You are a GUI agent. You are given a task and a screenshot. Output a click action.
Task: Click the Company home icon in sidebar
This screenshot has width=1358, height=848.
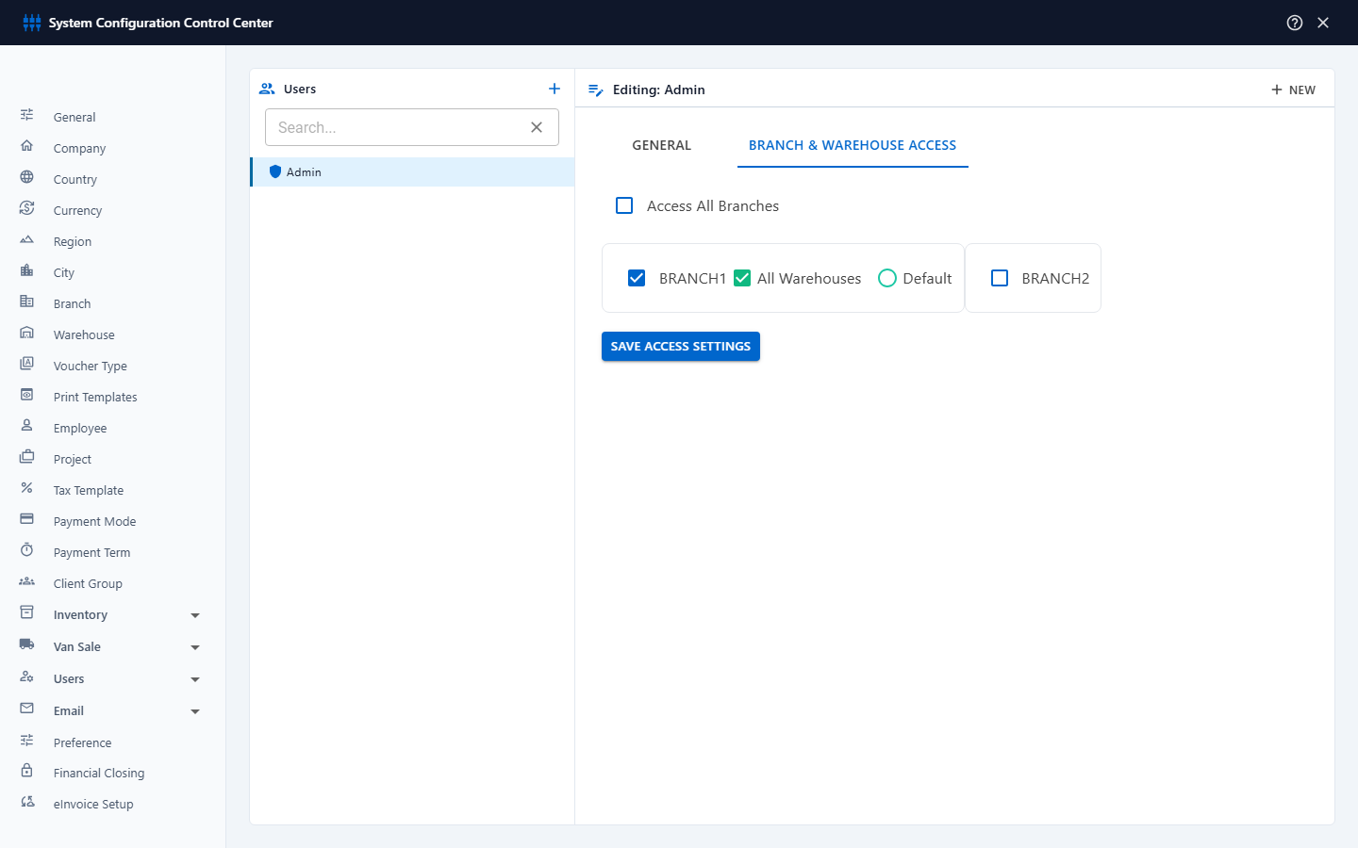coord(27,146)
